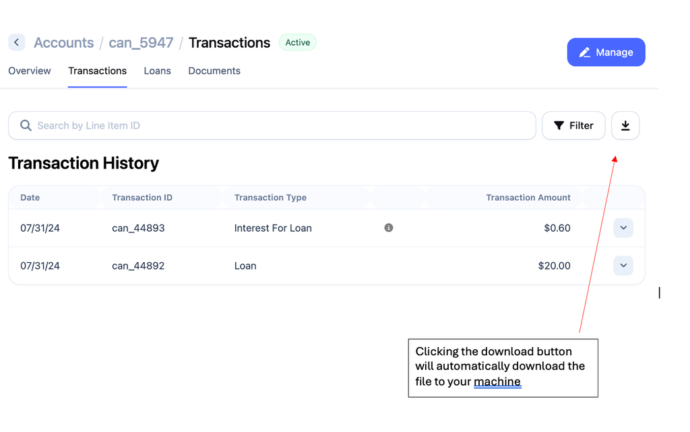Click the Transaction Type column header
The height and width of the screenshot is (432, 690).
coord(270,197)
